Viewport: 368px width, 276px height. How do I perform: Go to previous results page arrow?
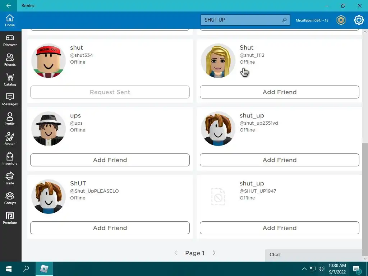coord(176,253)
